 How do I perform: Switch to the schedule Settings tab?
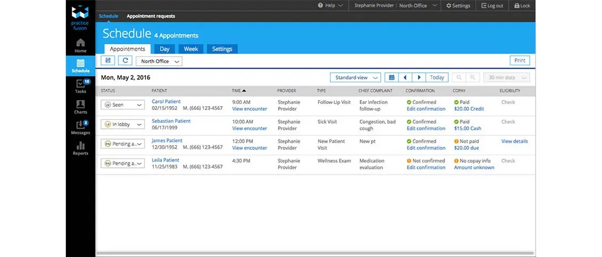pos(222,49)
